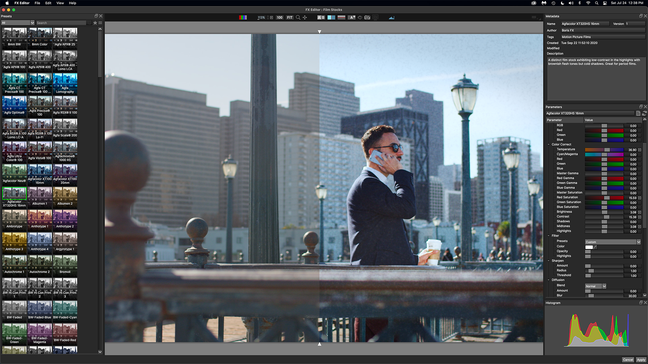Viewport: 648px width, 364px height.
Task: Open the Edit menu
Action: (x=48, y=3)
